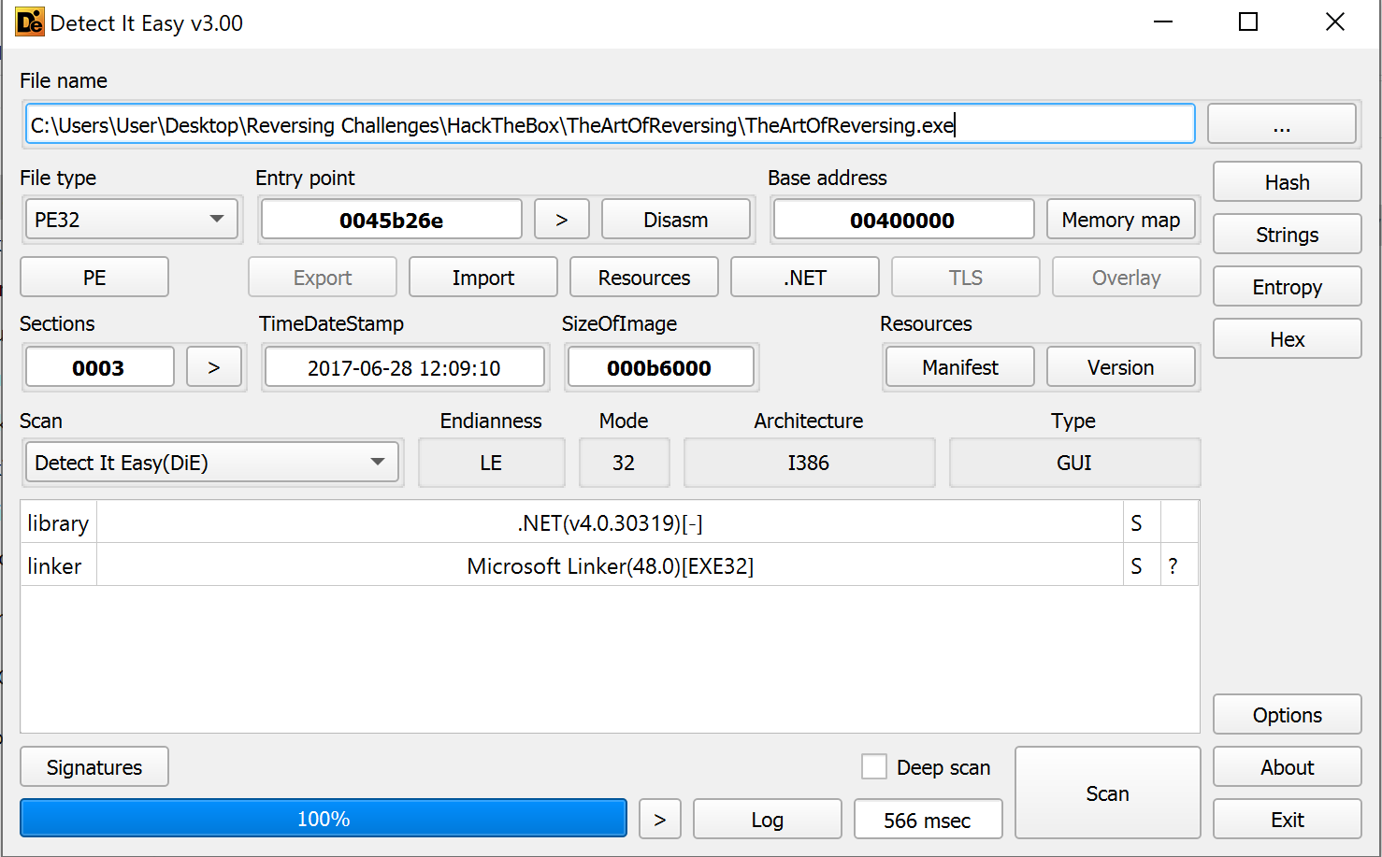Viewport: 1382px width, 857px height.
Task: Start a Scan
Action: 1108,793
